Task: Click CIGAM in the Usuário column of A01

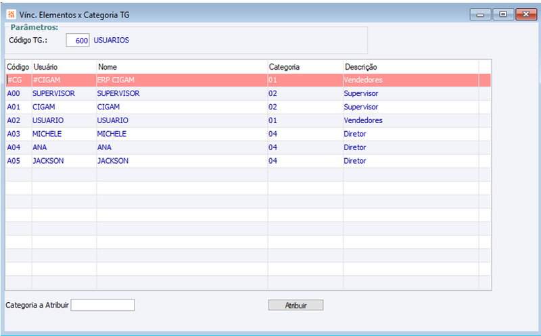Action: tap(64, 107)
